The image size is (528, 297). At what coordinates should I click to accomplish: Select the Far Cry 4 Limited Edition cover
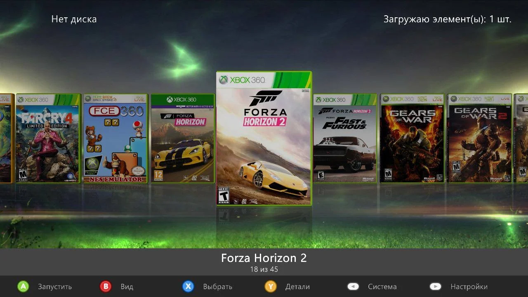48,138
